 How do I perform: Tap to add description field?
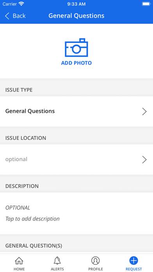[x=76, y=213]
